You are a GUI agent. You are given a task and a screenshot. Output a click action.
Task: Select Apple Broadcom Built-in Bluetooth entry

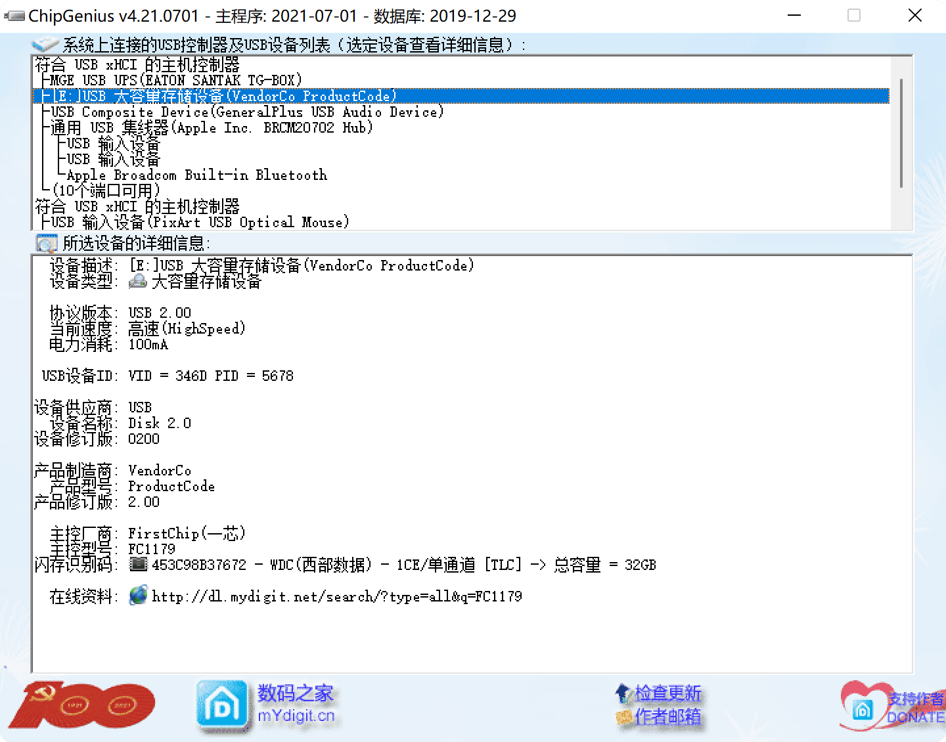[196, 175]
